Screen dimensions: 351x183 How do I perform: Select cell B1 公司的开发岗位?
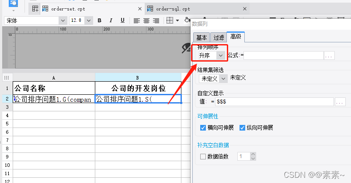coord(138,88)
